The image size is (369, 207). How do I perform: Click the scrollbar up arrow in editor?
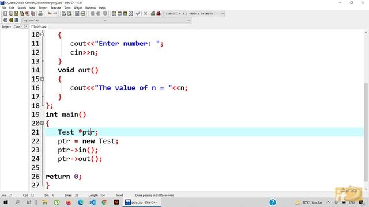tap(366, 32)
